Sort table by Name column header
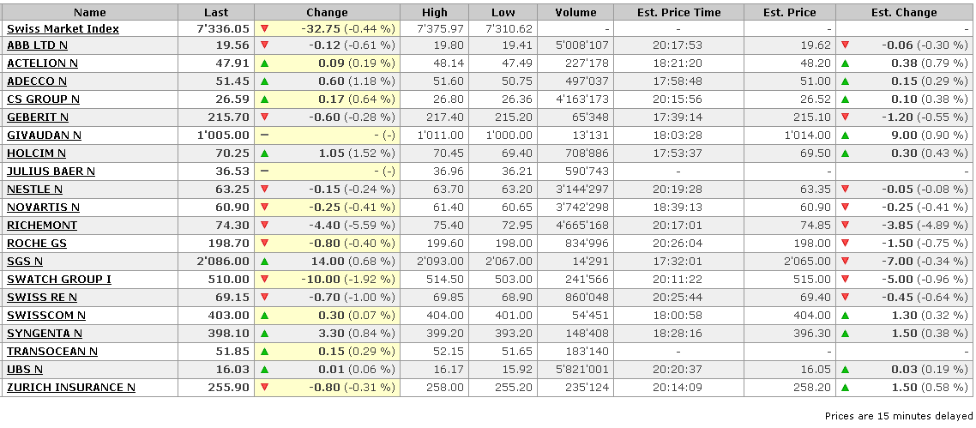976x428 pixels. coord(90,12)
